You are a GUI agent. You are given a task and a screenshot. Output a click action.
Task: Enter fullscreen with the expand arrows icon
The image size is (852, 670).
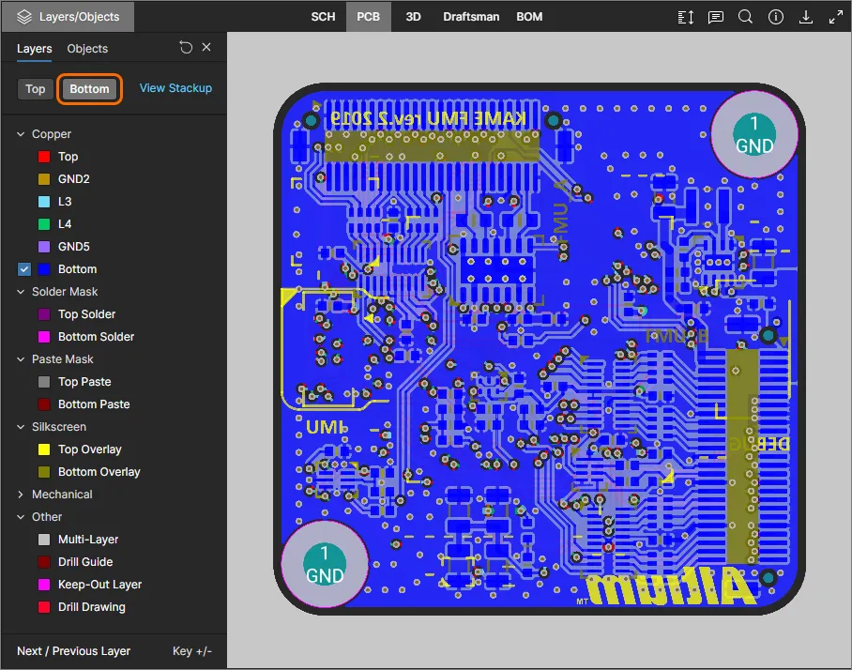[835, 17]
